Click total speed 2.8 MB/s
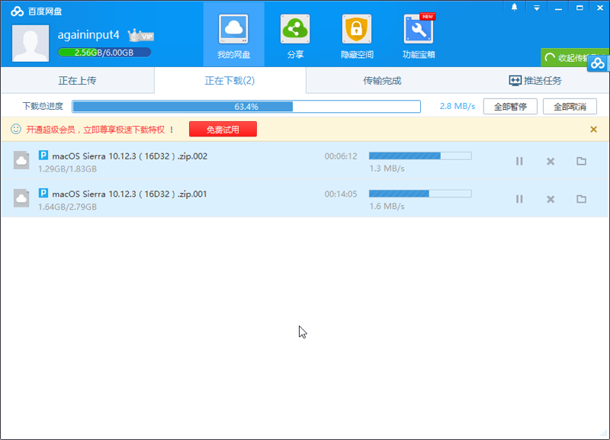Image resolution: width=610 pixels, height=440 pixels. [x=457, y=106]
